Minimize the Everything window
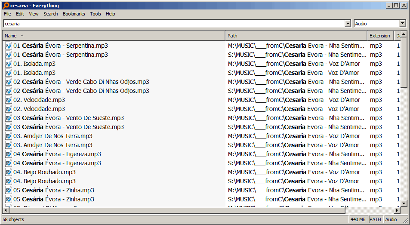Image resolution: width=410 pixels, height=225 pixels. tap(389, 6)
